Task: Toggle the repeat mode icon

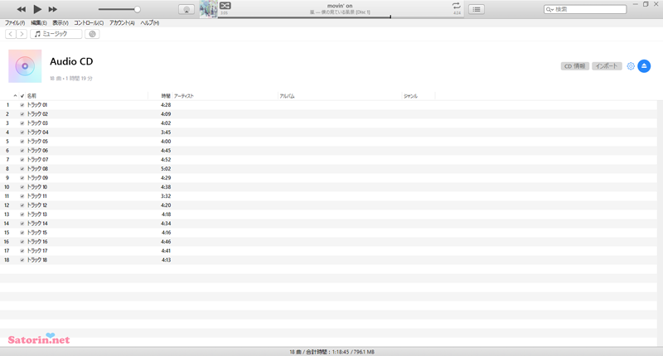Action: (x=456, y=6)
